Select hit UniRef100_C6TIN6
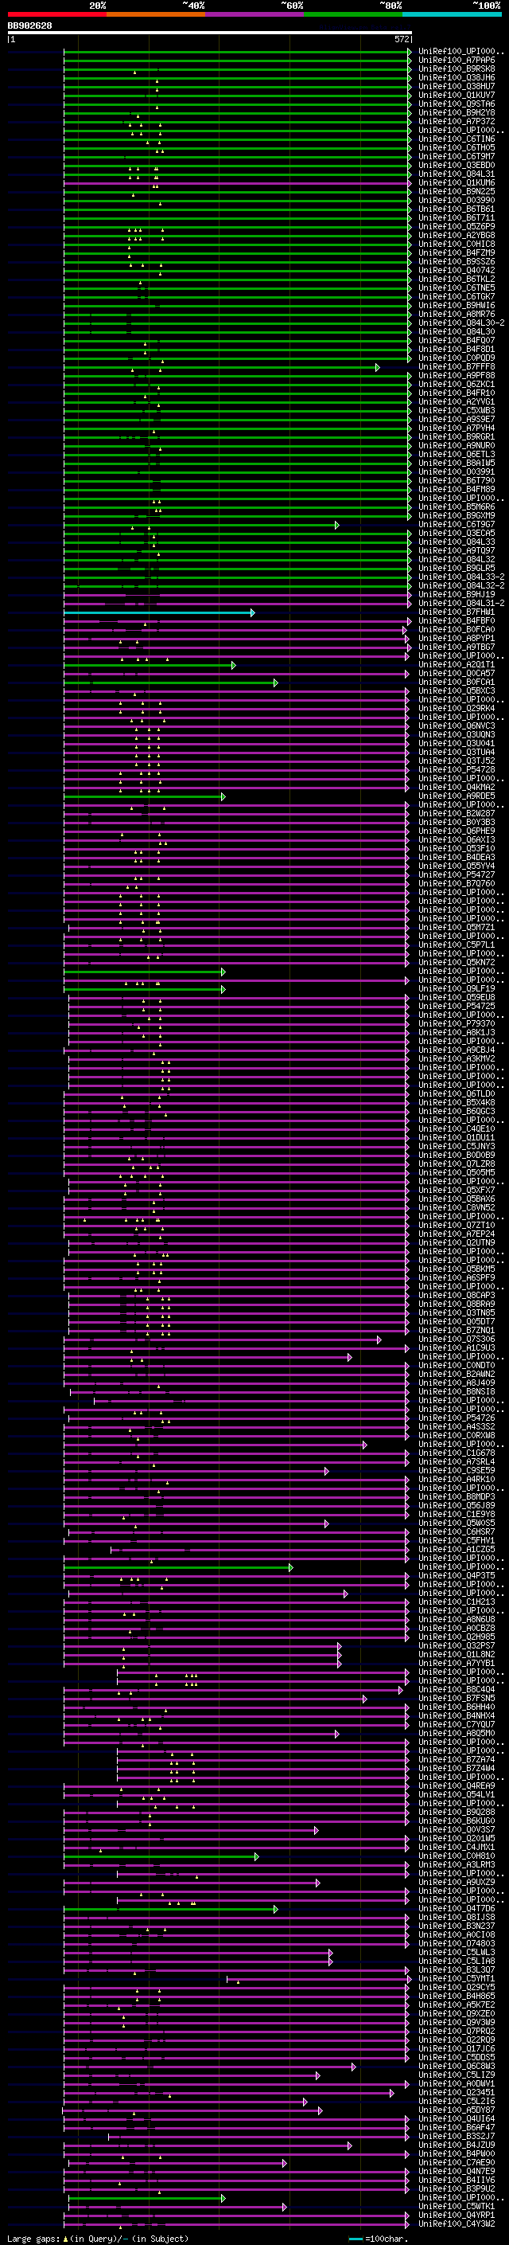The image size is (509, 2245). coord(456,139)
